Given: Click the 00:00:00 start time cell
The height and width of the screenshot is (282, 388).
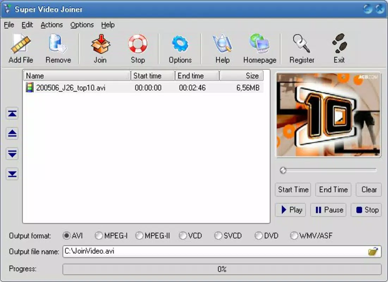Looking at the screenshot, I should (148, 88).
